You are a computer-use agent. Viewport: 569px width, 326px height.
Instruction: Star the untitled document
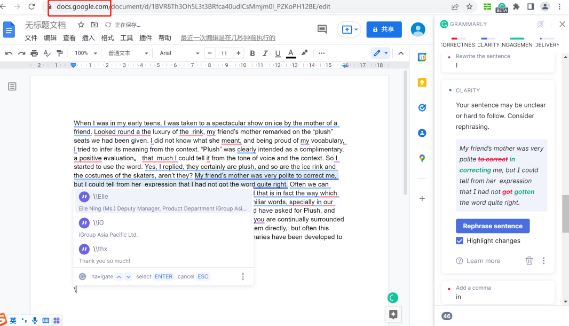click(x=81, y=25)
